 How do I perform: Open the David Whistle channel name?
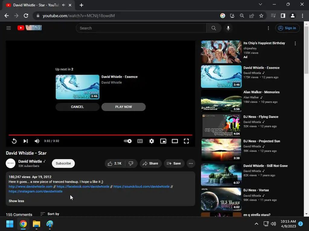[x=30, y=161]
